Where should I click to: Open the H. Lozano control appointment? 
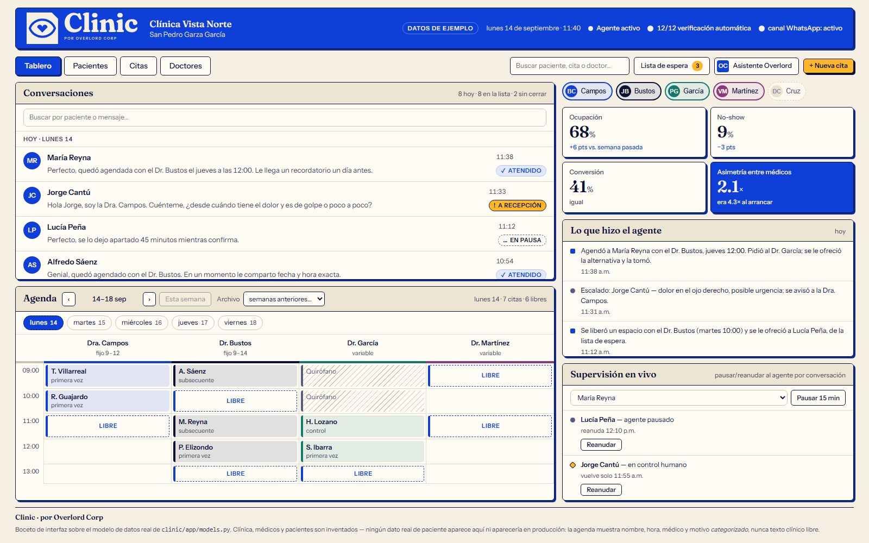(x=363, y=426)
